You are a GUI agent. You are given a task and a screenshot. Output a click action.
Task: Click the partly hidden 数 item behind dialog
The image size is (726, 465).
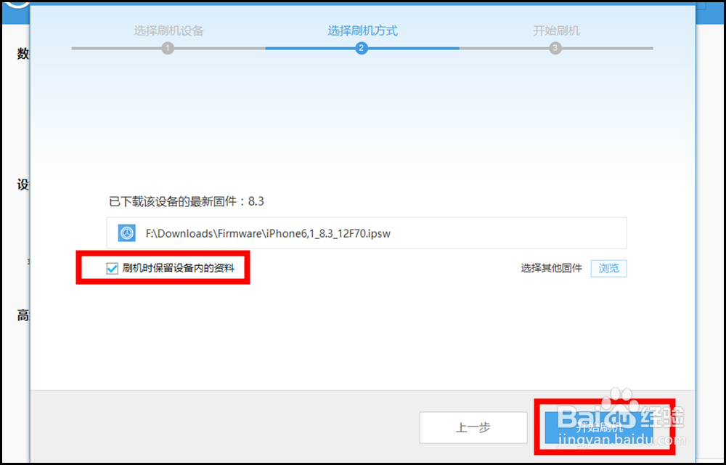[x=23, y=54]
